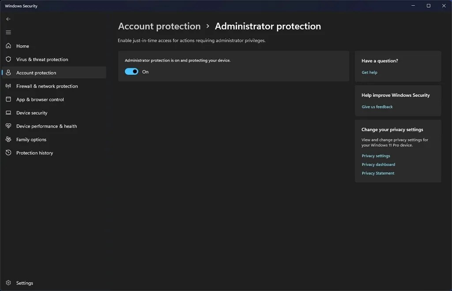Image resolution: width=452 pixels, height=291 pixels.
Task: Click the App & browser control window icon
Action: [8, 99]
